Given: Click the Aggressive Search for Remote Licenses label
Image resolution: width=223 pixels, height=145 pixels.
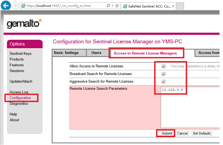Looking at the screenshot, I should tap(101, 81).
